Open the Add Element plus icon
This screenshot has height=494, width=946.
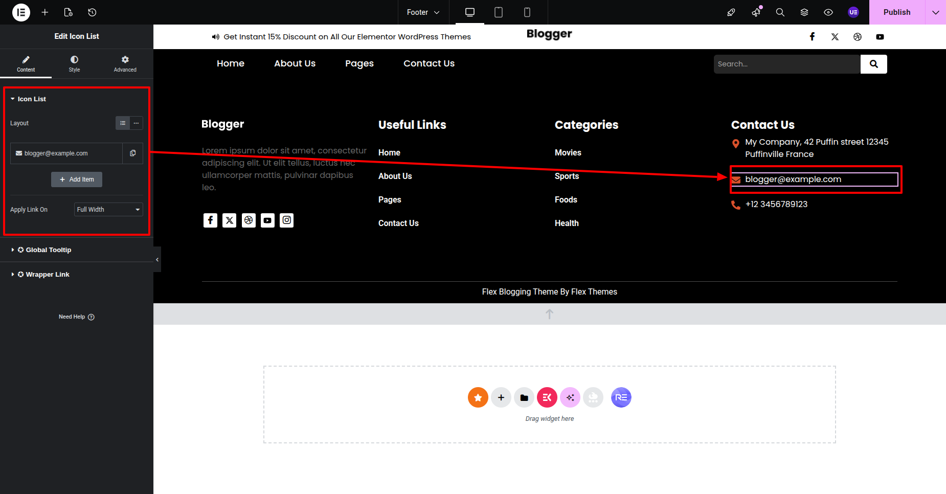pos(45,12)
